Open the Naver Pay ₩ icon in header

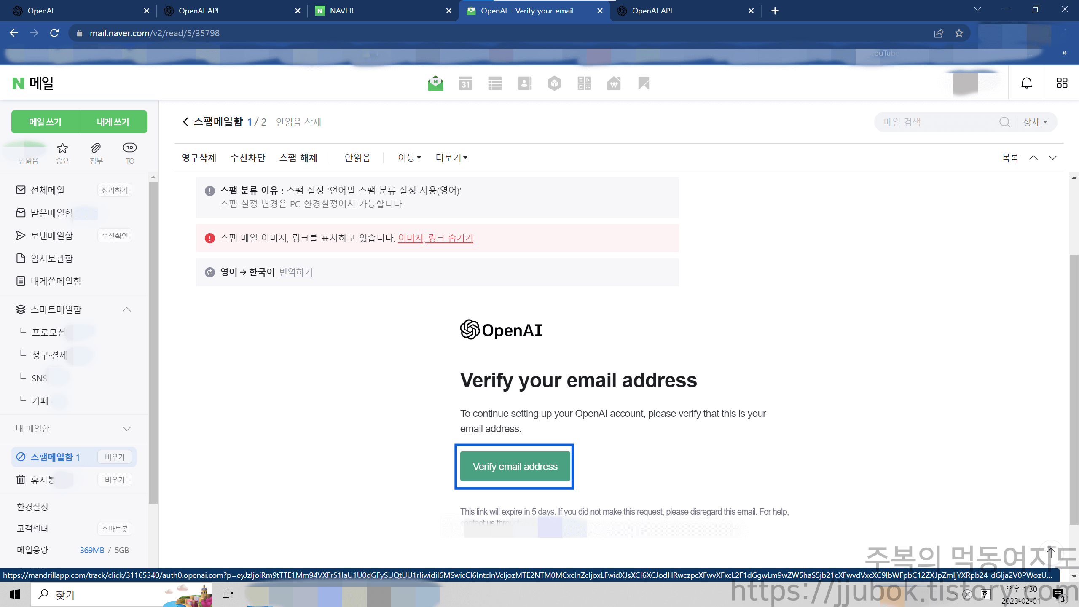pos(614,83)
